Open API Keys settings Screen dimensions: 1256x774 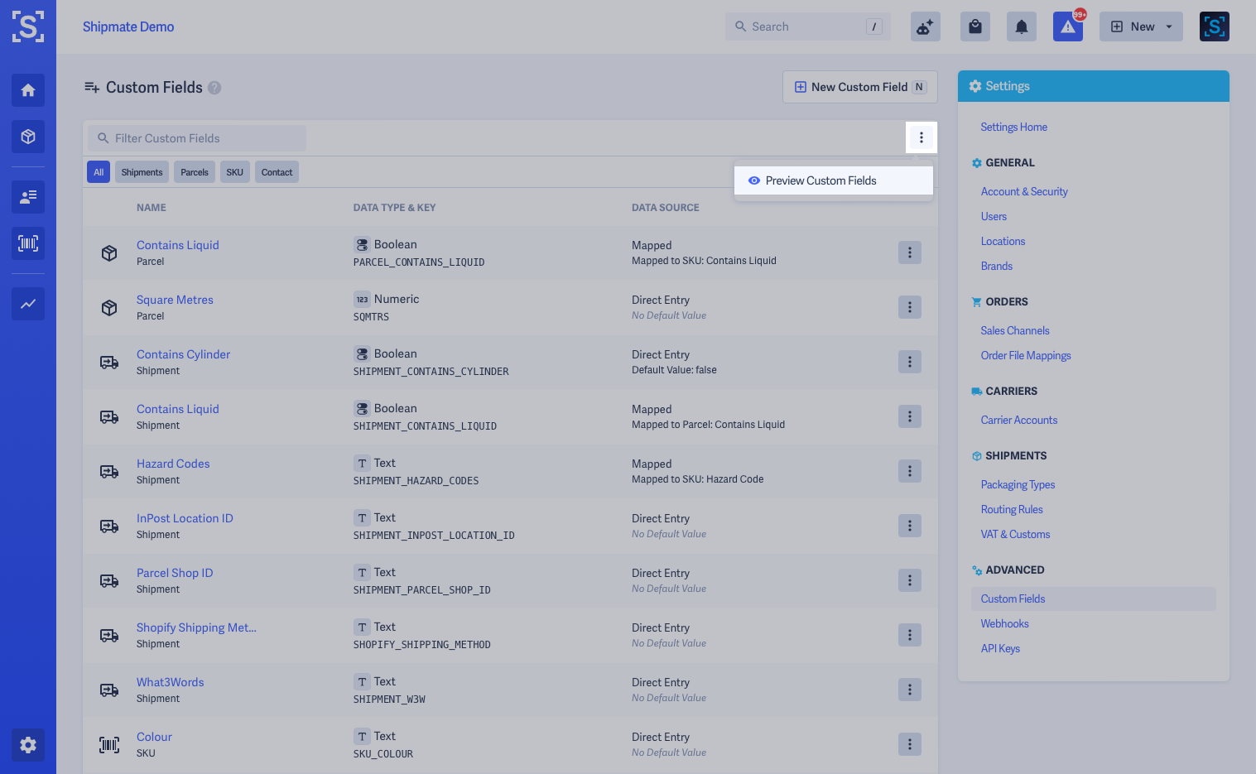[1000, 648]
